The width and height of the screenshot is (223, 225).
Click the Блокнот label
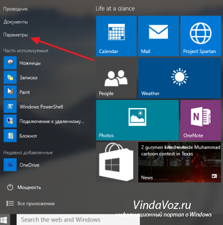click(28, 136)
